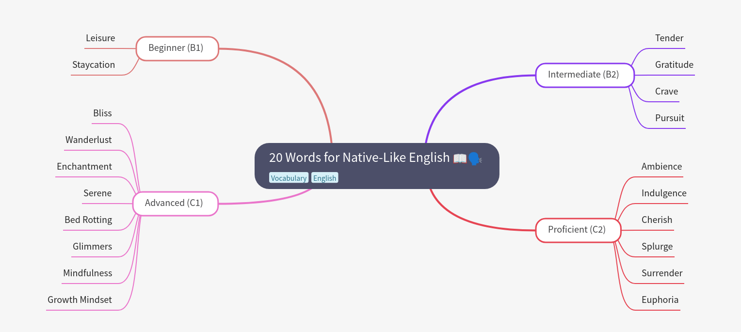Click the word Cherish
The width and height of the screenshot is (741, 332).
tap(657, 220)
